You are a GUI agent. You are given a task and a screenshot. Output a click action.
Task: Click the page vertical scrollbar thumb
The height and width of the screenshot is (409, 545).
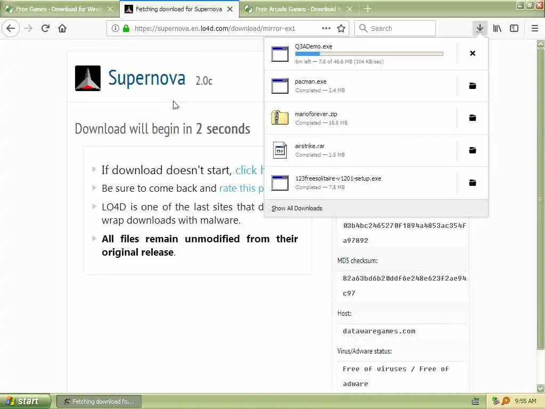540,198
